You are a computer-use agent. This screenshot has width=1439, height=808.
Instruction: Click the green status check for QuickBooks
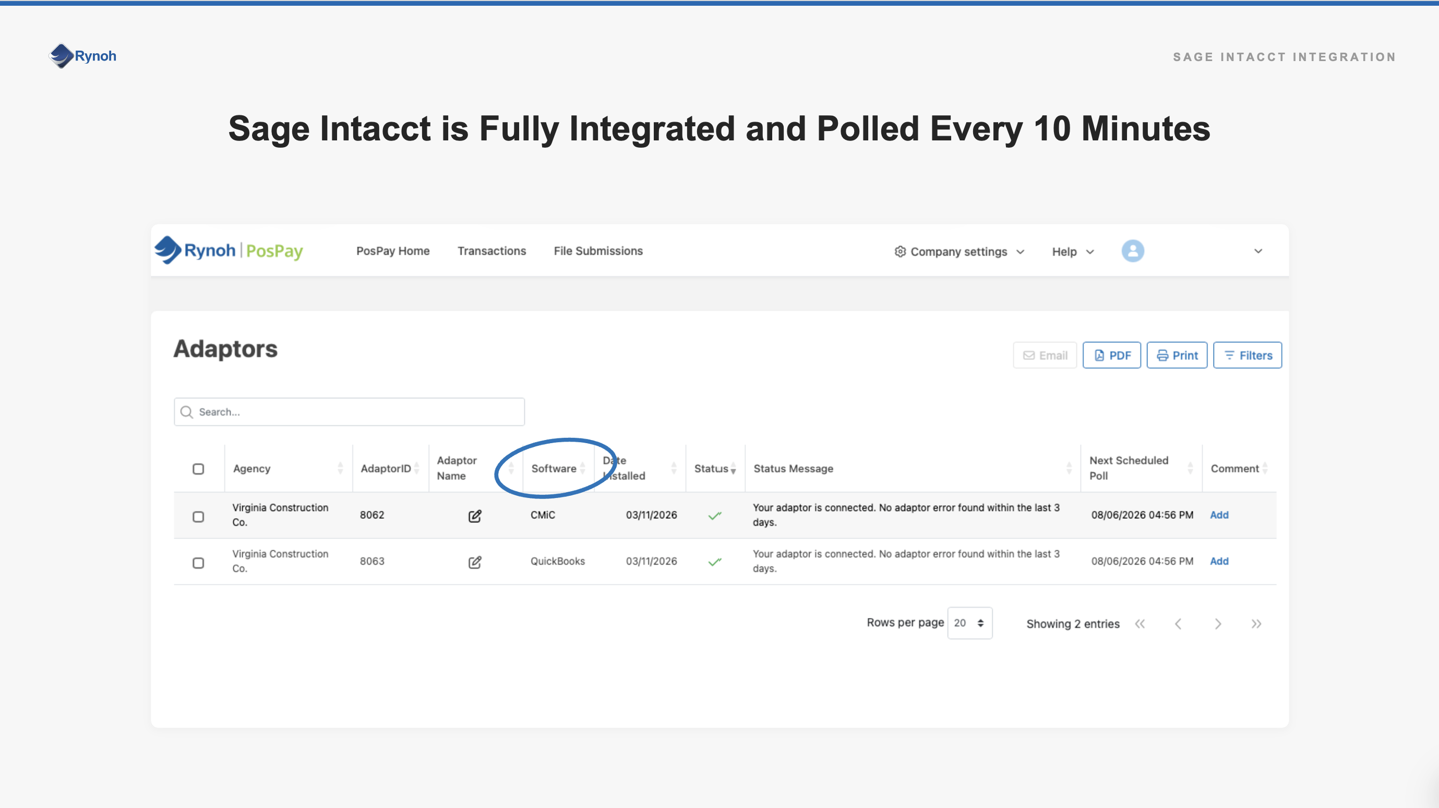coord(715,562)
